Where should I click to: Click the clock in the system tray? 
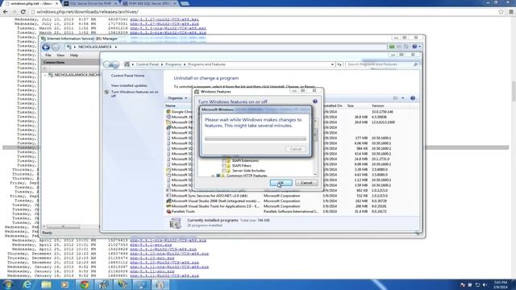500,284
